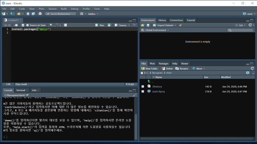The width and height of the screenshot is (257, 144).
Task: Toggle the Source on Save checkbox
Action: pos(28,25)
